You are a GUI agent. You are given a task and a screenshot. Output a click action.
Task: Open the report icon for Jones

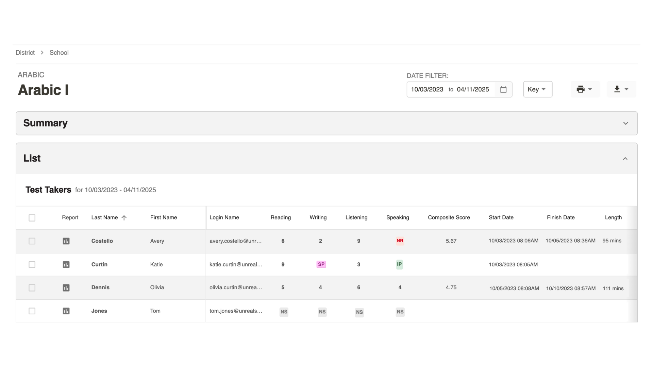pos(66,311)
